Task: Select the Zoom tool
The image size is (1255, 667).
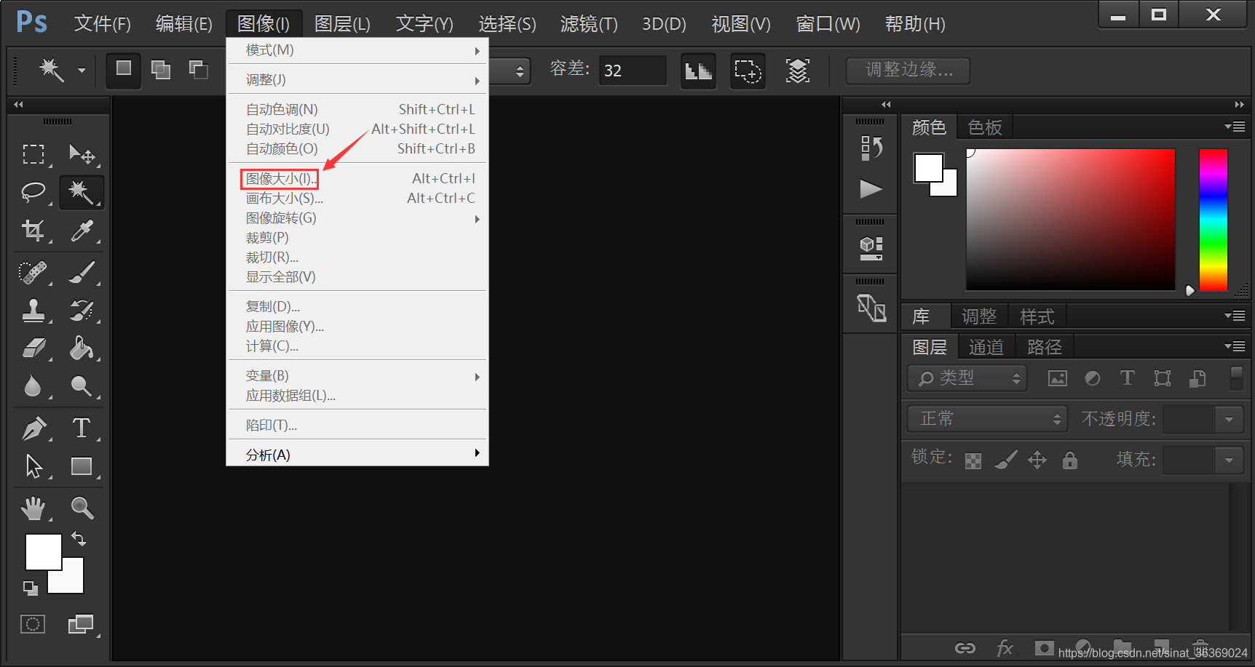Action: [82, 508]
